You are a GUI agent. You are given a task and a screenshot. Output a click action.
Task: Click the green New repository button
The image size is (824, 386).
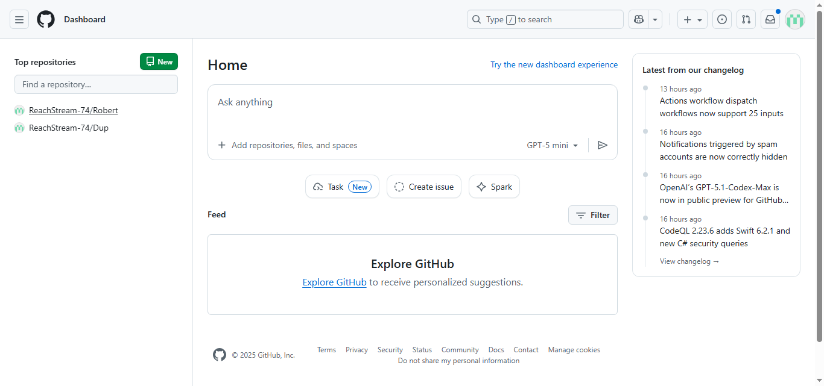[159, 61]
